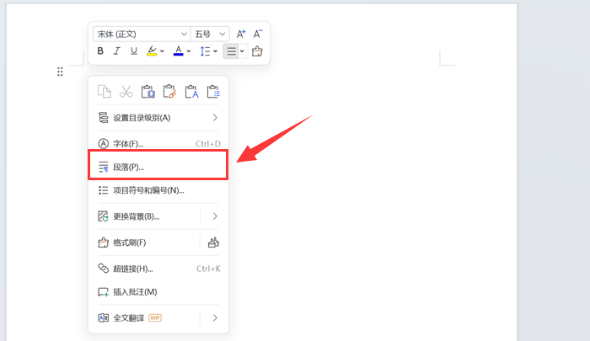The height and width of the screenshot is (341, 590).
Task: Expand alignment options arrow
Action: (x=242, y=51)
